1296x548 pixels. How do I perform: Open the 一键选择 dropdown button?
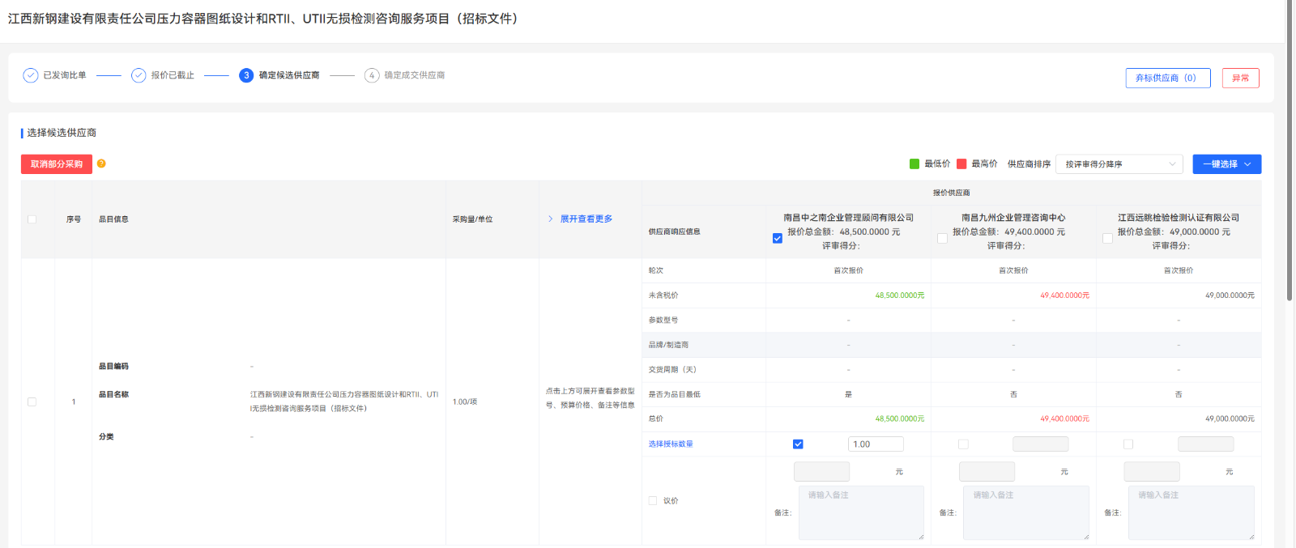click(x=1227, y=164)
